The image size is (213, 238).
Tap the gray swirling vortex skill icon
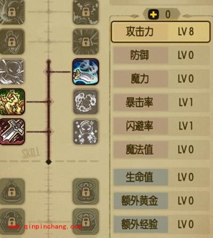tap(86, 102)
